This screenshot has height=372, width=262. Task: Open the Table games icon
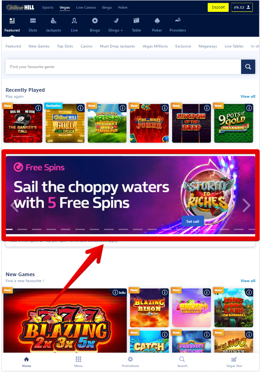tap(136, 21)
